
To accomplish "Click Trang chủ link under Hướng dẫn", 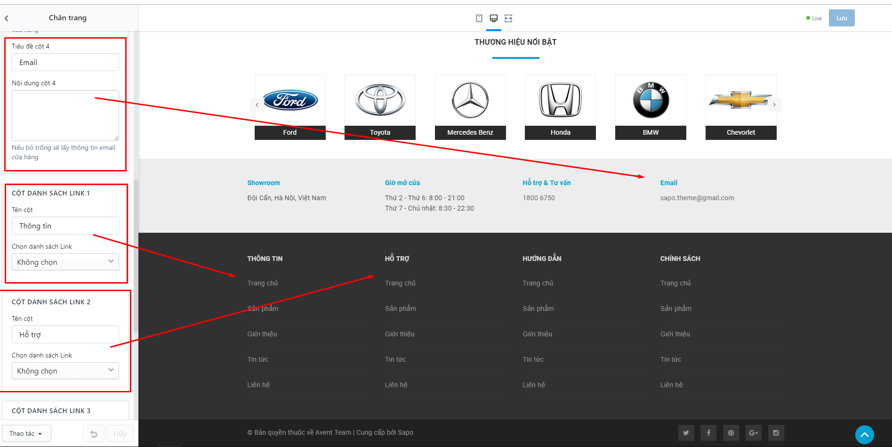I will point(538,283).
